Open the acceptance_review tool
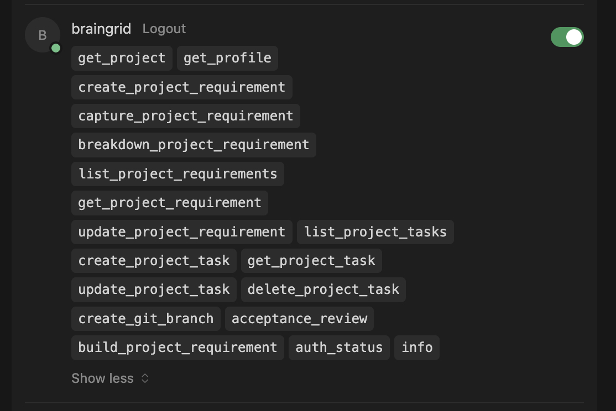This screenshot has width=616, height=411. pyautogui.click(x=299, y=319)
